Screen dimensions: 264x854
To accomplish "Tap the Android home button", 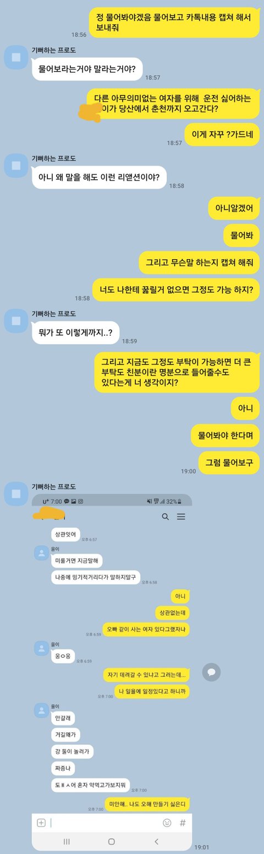I will click(112, 841).
